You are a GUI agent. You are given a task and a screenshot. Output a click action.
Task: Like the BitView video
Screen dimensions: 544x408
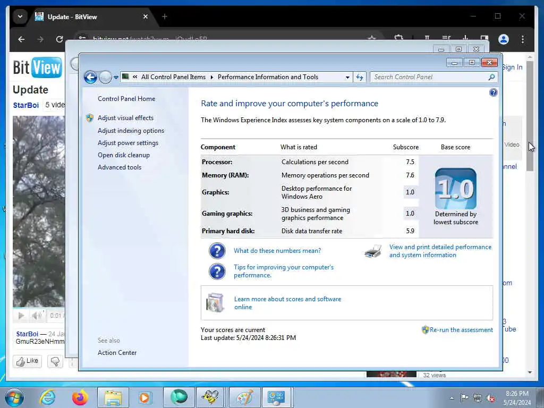28,361
